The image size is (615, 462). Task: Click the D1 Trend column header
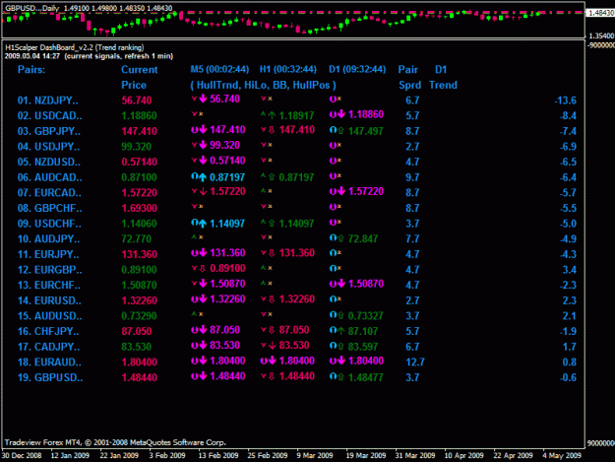(443, 77)
